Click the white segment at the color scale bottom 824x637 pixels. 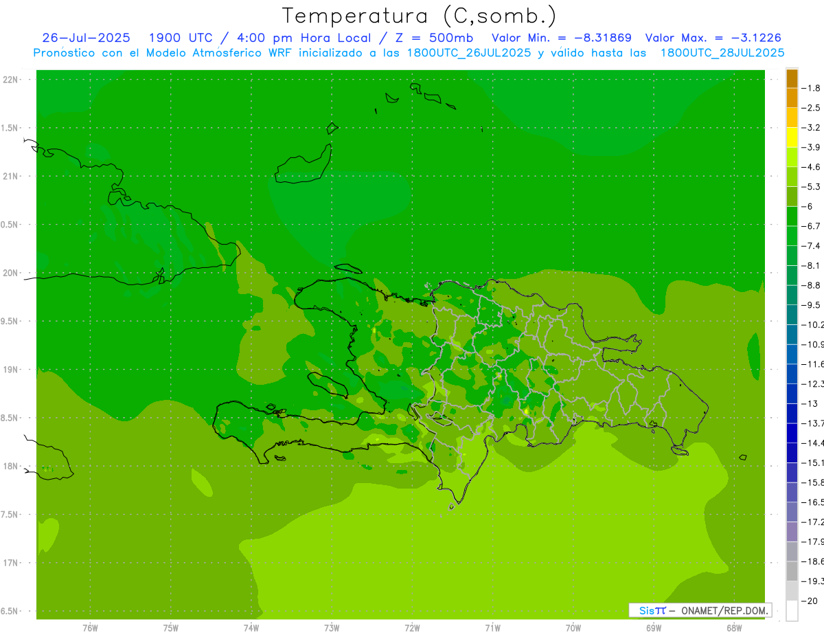click(x=792, y=610)
